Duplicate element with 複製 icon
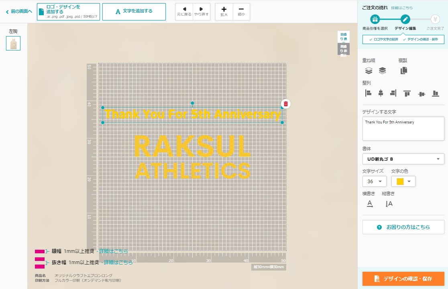 [404, 71]
